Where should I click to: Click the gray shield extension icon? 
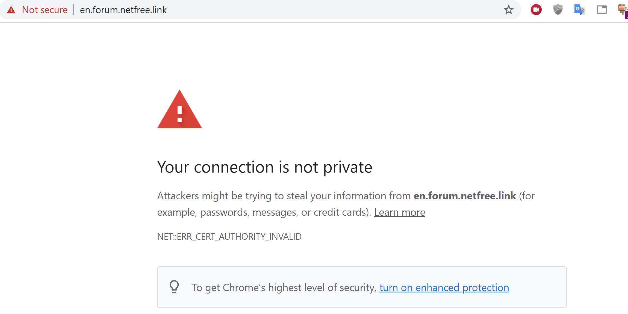pyautogui.click(x=558, y=10)
